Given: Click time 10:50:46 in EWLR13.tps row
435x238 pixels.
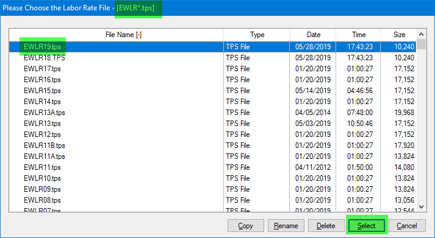Looking at the screenshot, I should [x=360, y=124].
